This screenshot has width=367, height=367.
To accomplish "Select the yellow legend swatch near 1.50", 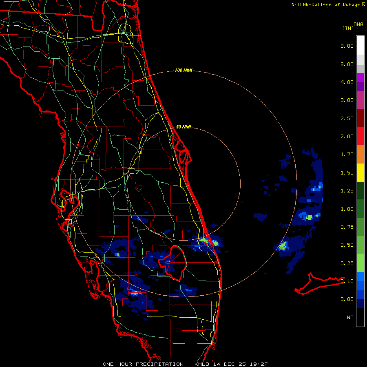I will [x=360, y=172].
